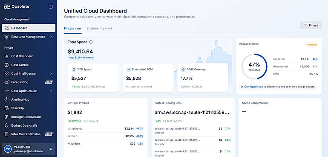Collapse sidebar using the panel toggle icon
Screen dimensions: 328x157
51,7
